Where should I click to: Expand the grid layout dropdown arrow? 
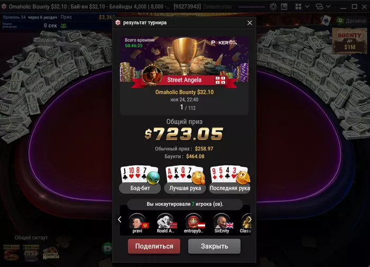pyautogui.click(x=307, y=6)
